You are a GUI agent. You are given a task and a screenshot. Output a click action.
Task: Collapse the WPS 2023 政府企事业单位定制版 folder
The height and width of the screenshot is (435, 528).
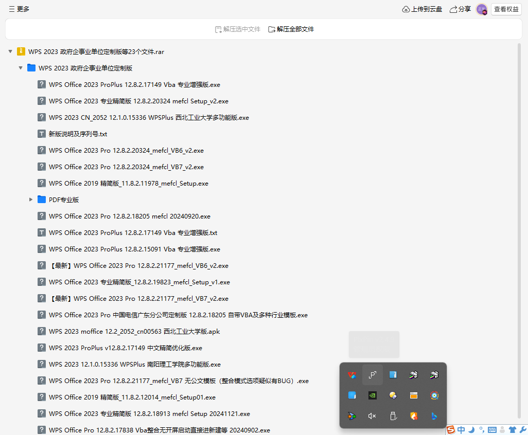point(21,68)
